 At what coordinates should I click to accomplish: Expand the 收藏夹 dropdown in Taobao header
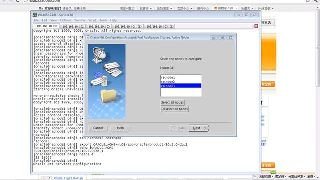point(247,8)
